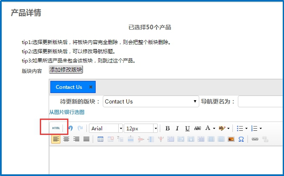Split cells into rows icon

tap(211, 139)
